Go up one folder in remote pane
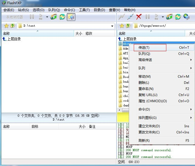Viewport: 195px width, 166px height. coord(128,26)
